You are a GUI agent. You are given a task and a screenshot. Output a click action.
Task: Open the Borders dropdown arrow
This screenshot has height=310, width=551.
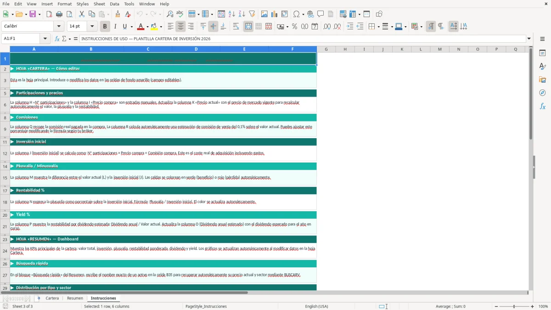click(378, 27)
